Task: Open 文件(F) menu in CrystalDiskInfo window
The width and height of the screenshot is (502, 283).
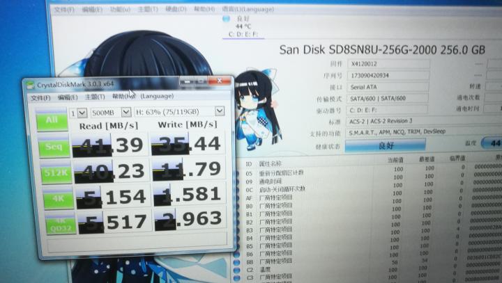Action: tap(64, 10)
